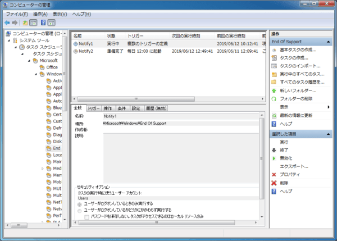Click the タスクの作成 icon in Actions pane
337x241 pixels.
click(x=274, y=58)
